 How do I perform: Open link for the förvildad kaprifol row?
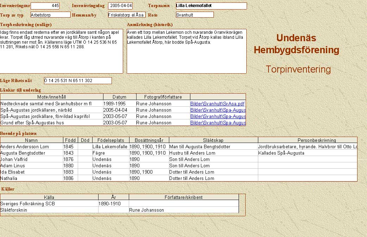(218, 117)
